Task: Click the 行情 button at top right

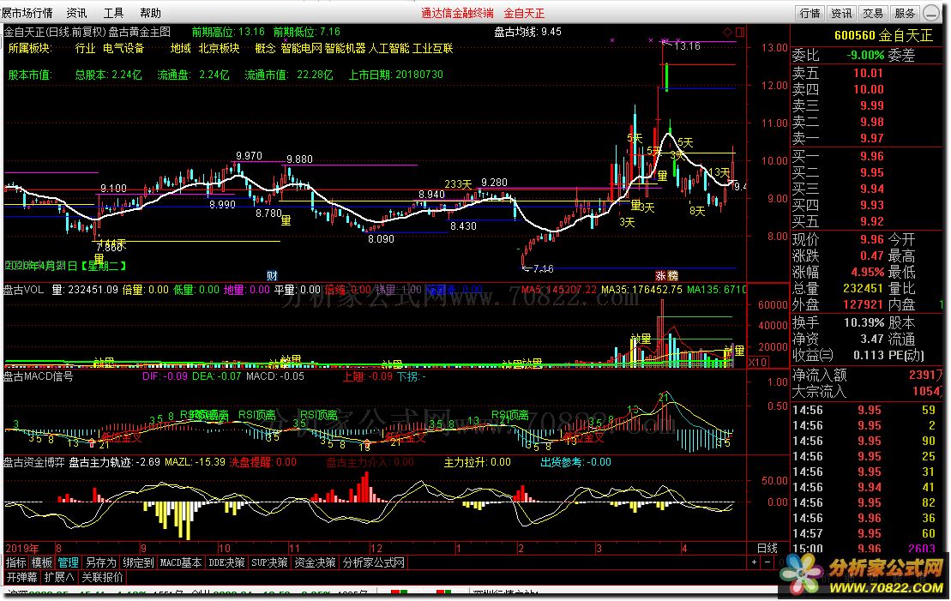Action: [x=810, y=13]
